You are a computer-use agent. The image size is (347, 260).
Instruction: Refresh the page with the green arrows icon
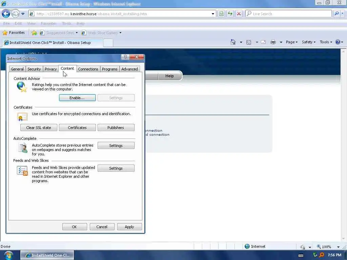pyautogui.click(x=230, y=14)
